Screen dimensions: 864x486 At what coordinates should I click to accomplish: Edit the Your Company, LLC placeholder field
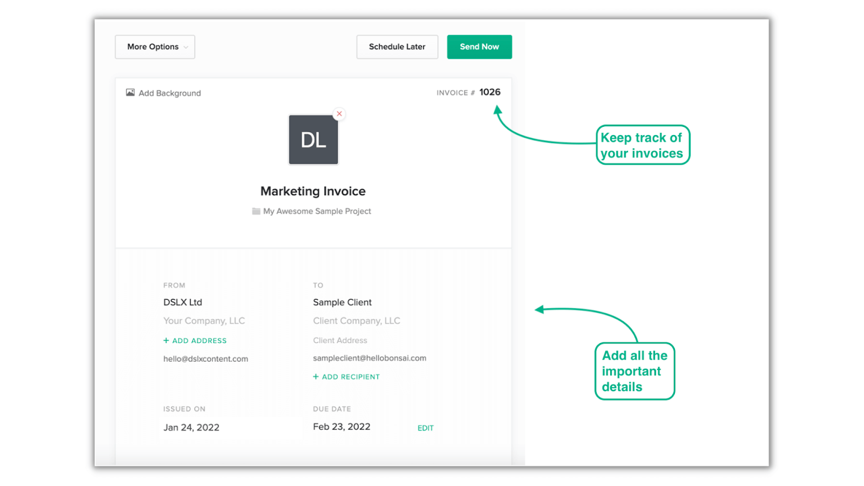204,320
